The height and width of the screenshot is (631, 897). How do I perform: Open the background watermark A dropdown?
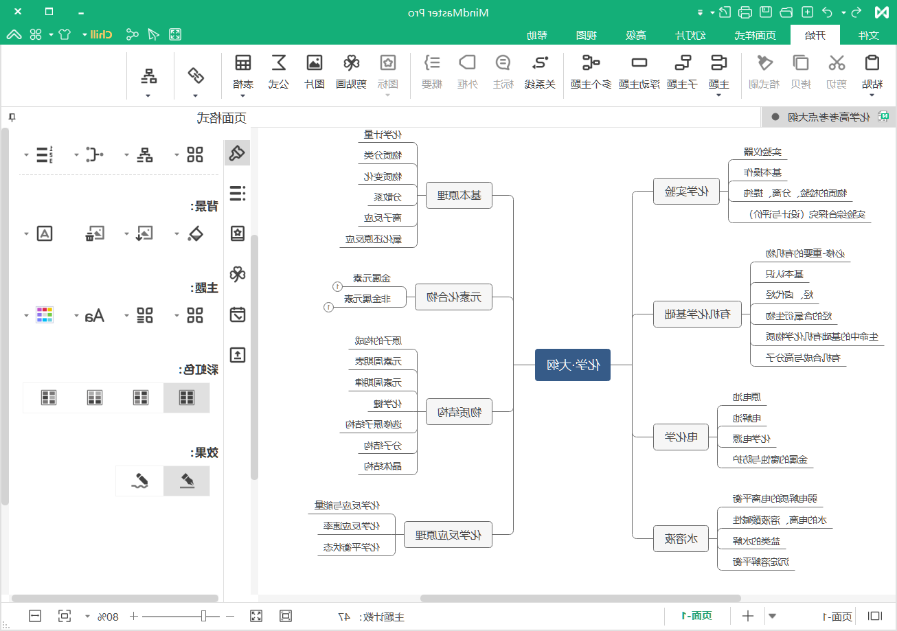pyautogui.click(x=27, y=234)
